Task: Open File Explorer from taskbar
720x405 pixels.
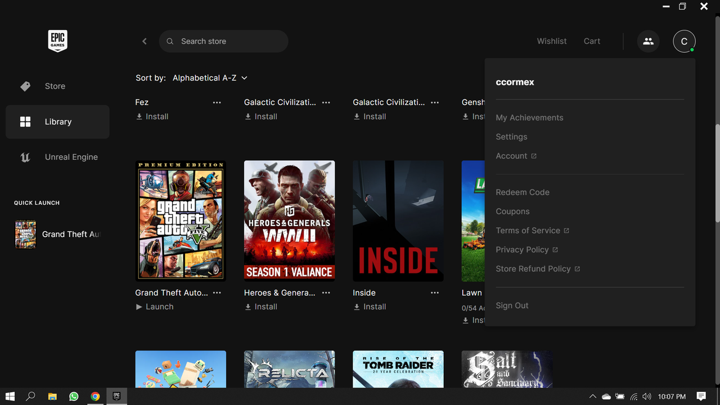Action: tap(52, 397)
